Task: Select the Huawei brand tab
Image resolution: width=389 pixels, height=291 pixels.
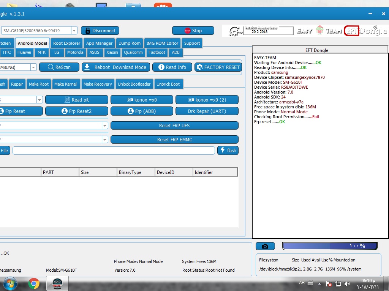Action: [x=24, y=52]
